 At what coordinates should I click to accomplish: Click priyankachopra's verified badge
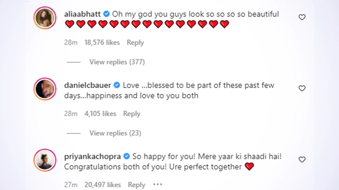127,157
